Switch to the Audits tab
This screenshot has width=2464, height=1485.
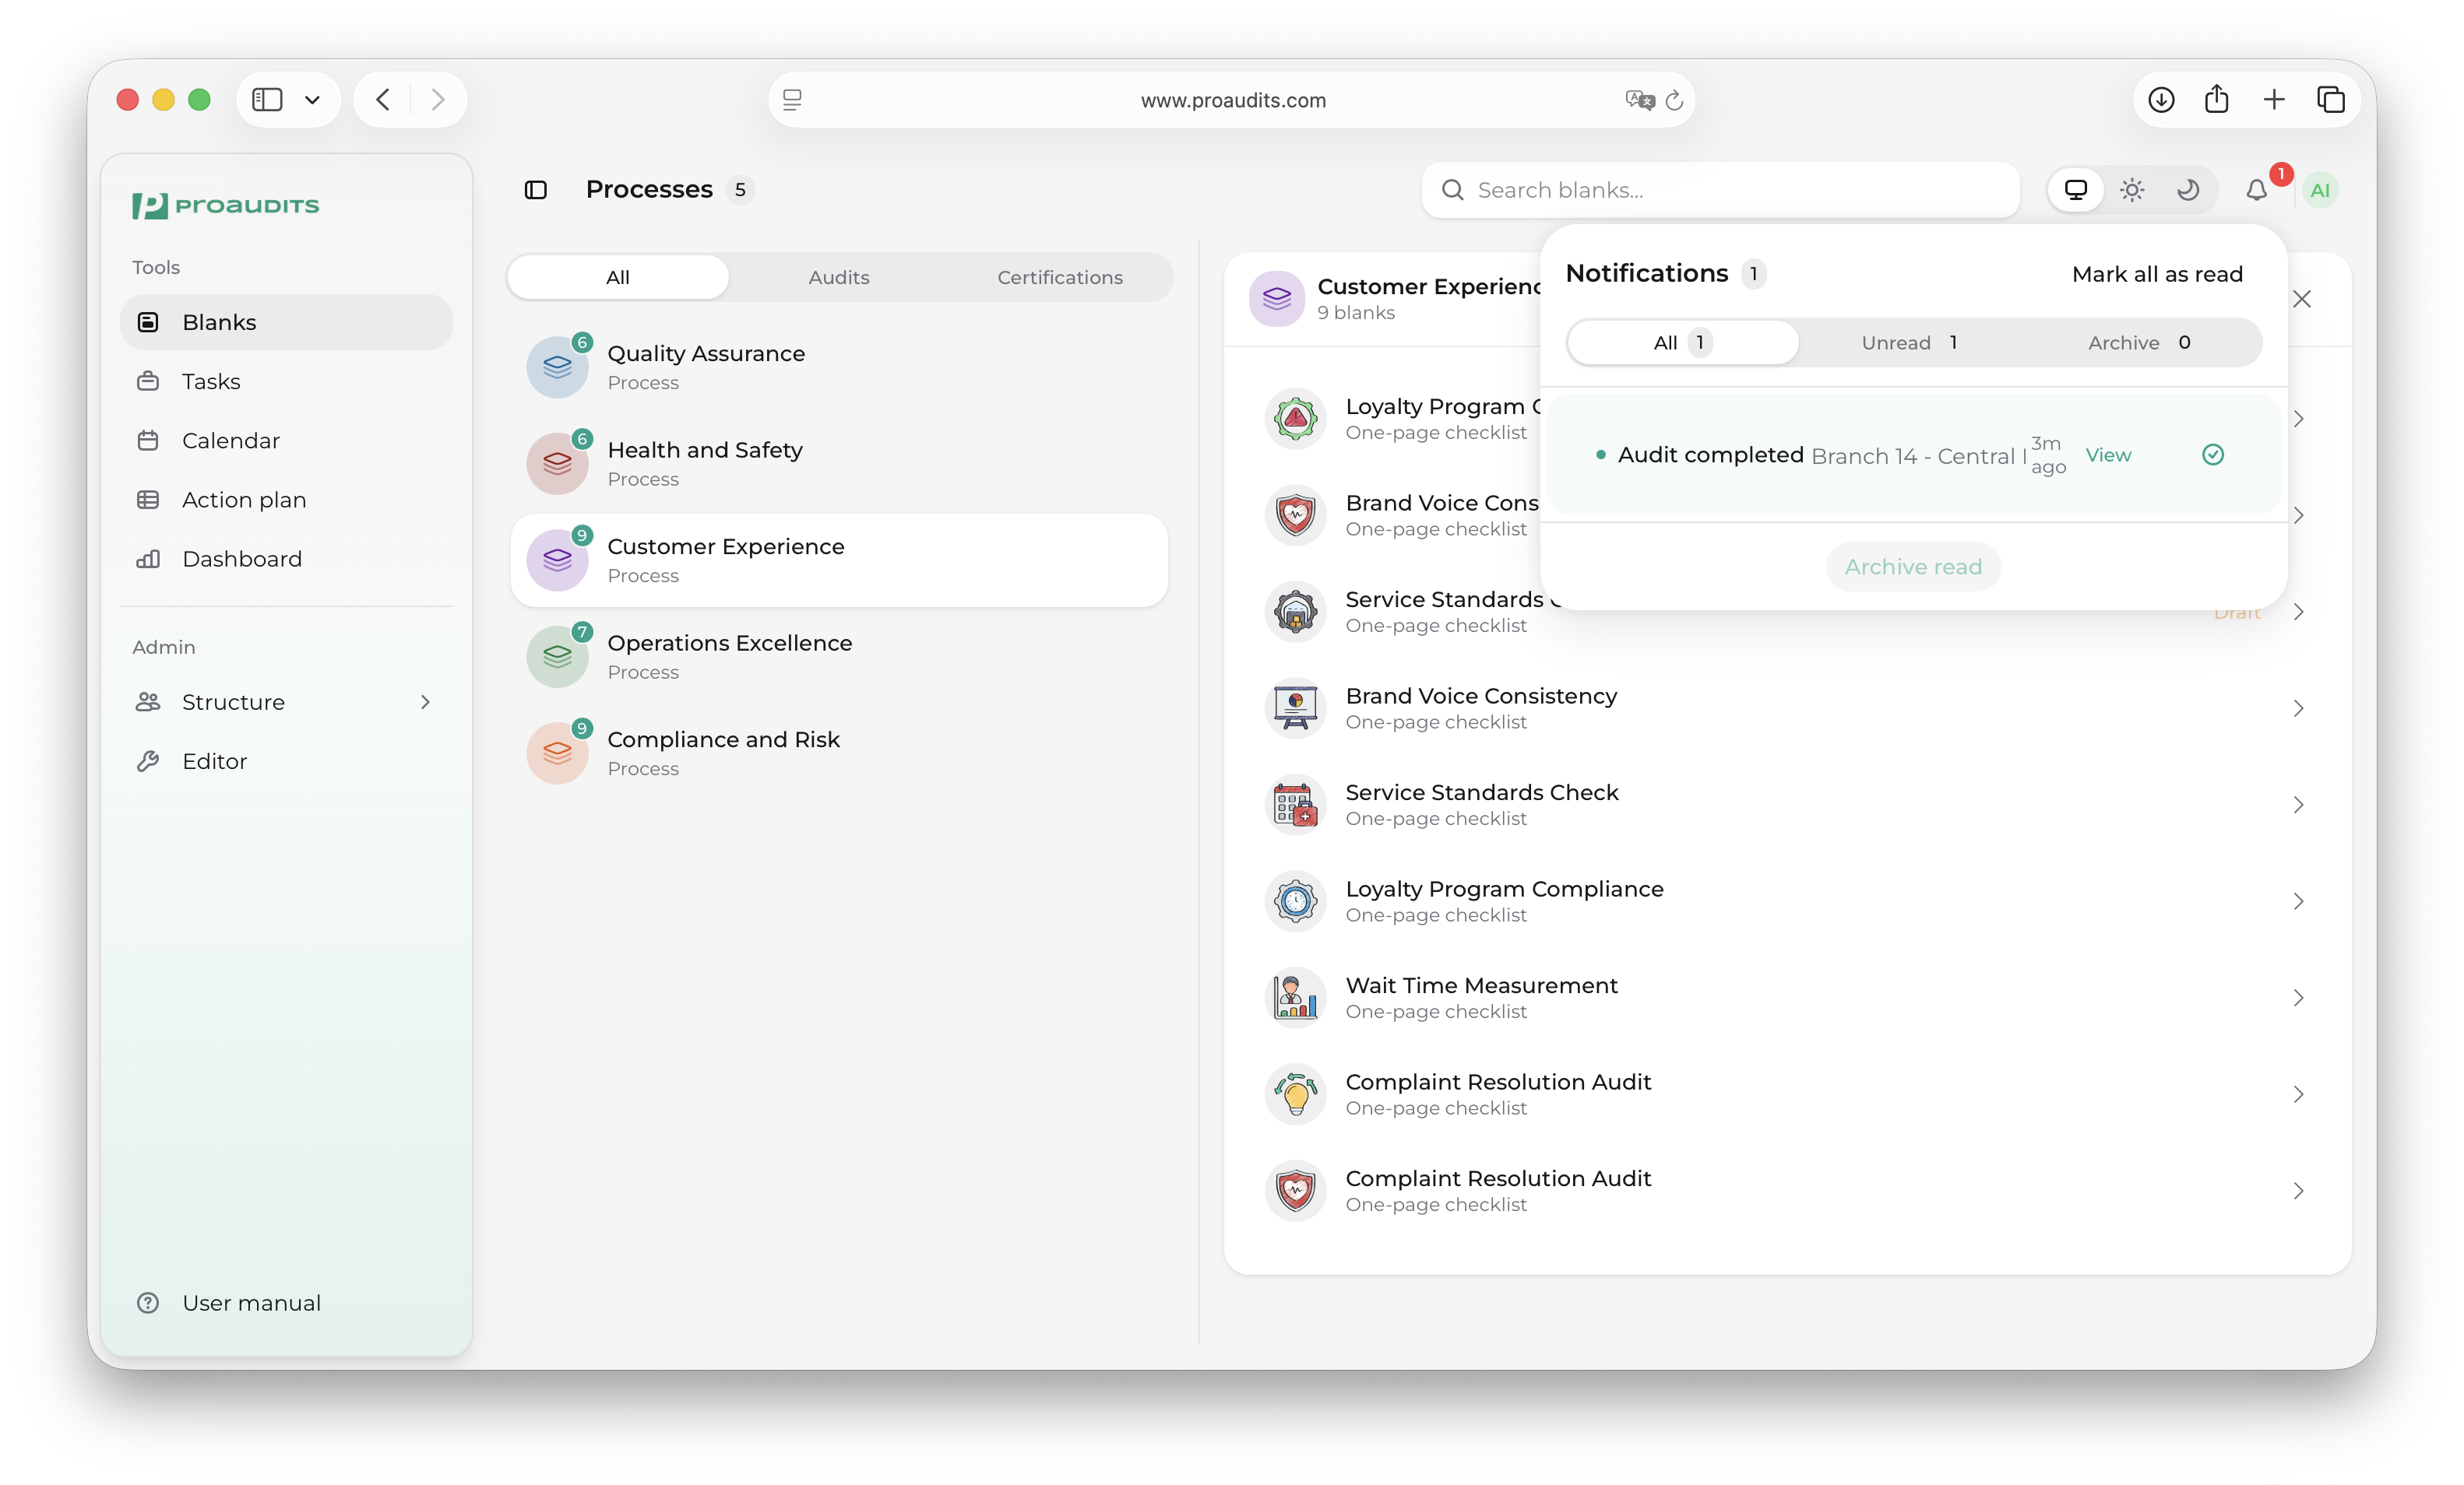click(839, 277)
